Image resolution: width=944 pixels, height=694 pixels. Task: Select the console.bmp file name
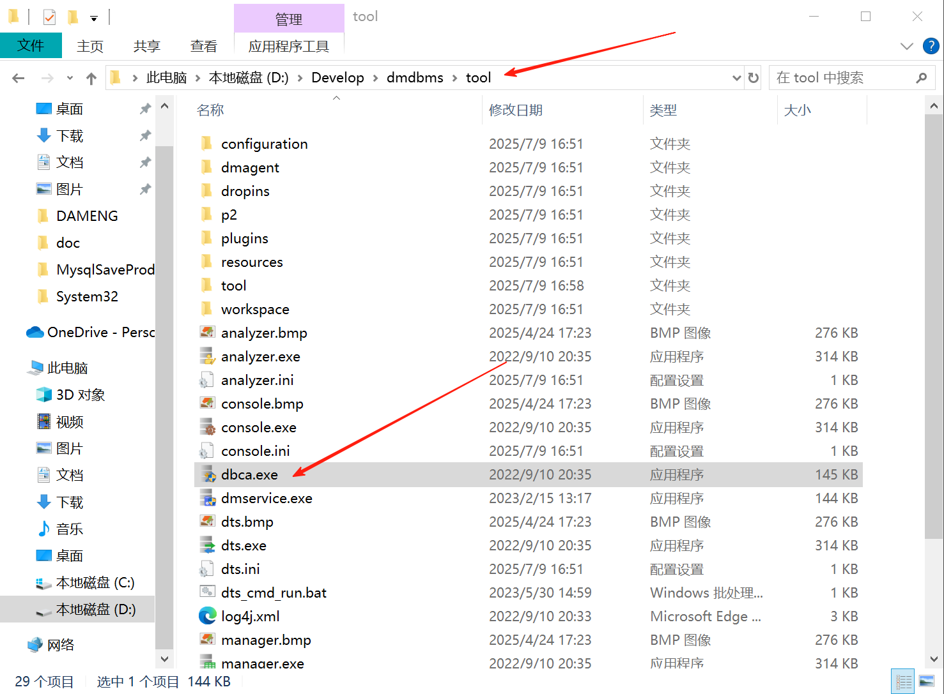[262, 404]
